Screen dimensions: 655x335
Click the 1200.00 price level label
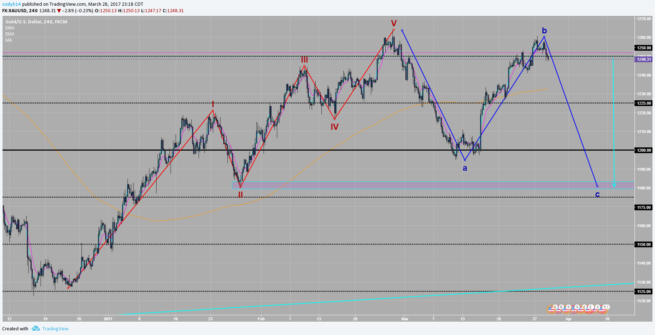point(644,150)
